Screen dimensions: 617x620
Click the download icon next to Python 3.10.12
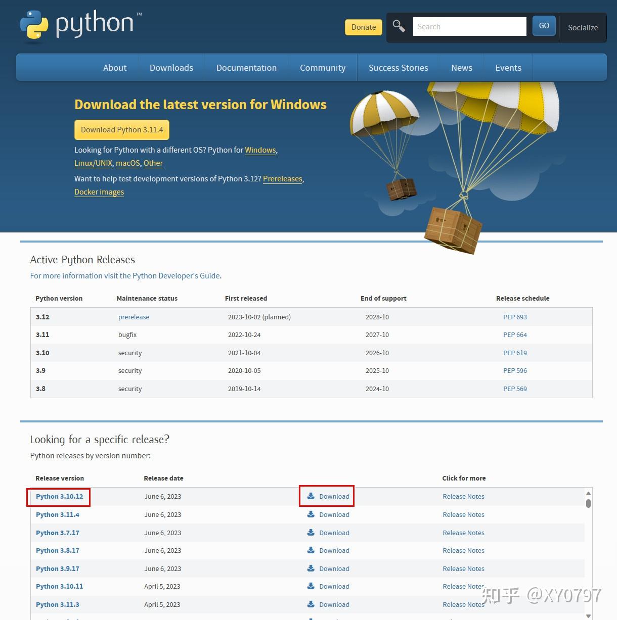point(310,496)
